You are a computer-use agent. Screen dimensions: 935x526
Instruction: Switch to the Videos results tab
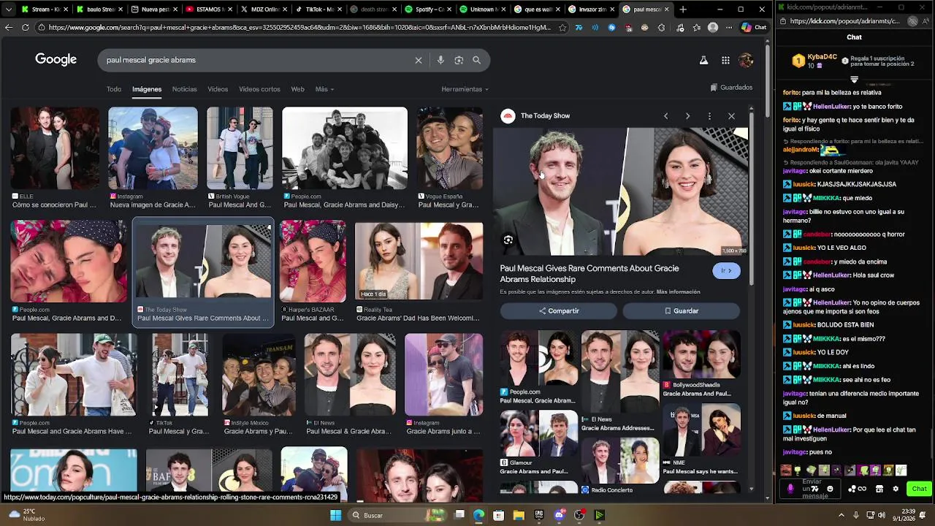coord(218,89)
